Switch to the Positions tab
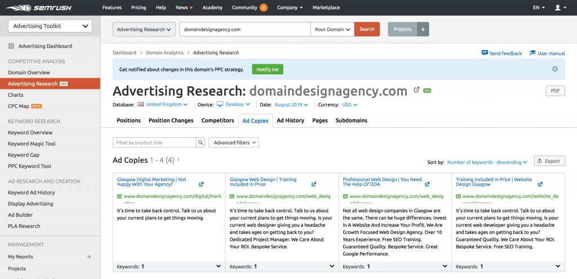Screen dimensions: 577x279 [128, 120]
